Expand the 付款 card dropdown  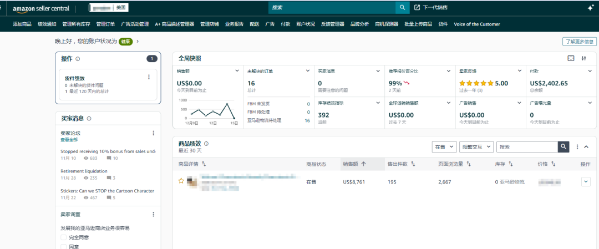(590, 70)
